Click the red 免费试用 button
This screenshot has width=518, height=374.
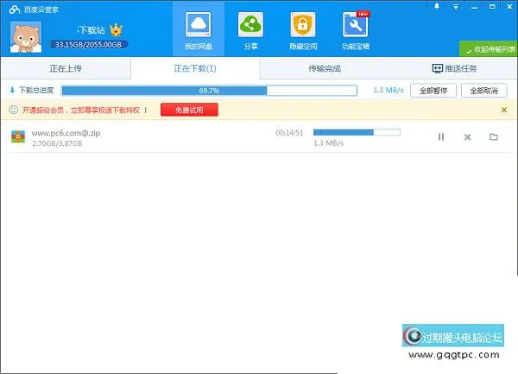189,110
